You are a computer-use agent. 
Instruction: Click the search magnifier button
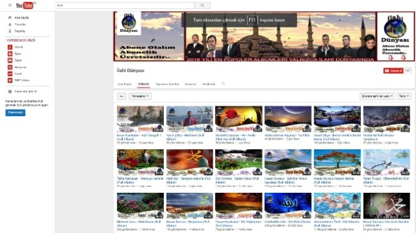202,5
